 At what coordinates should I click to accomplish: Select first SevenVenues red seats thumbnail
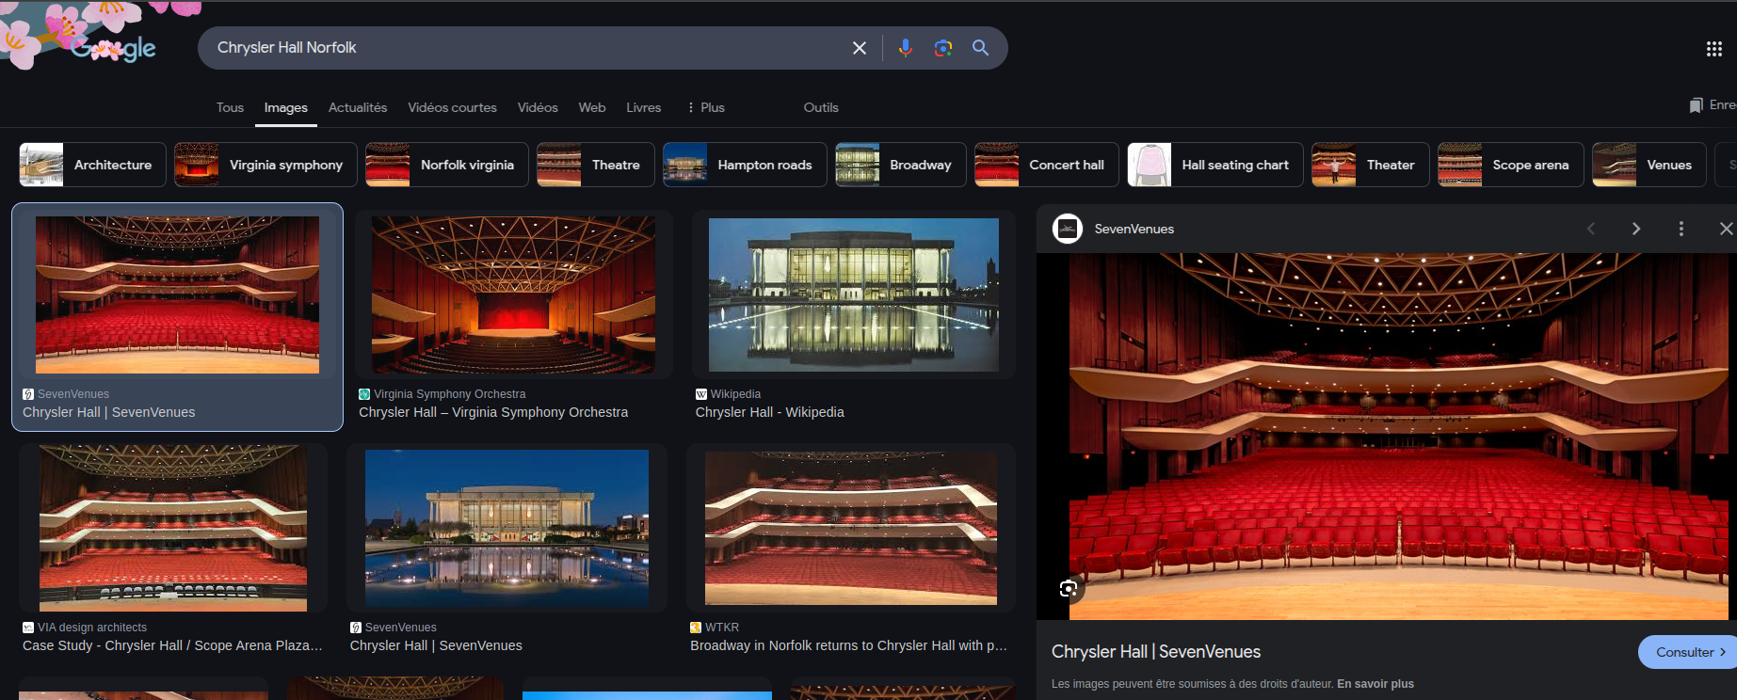tap(177, 294)
